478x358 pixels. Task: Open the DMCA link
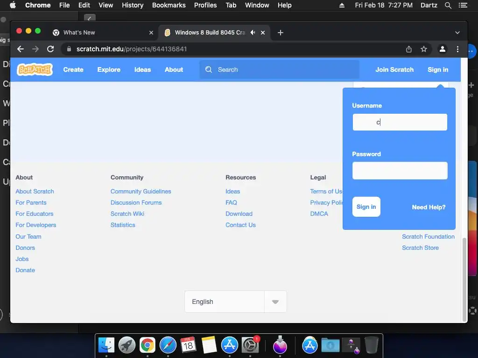319,213
